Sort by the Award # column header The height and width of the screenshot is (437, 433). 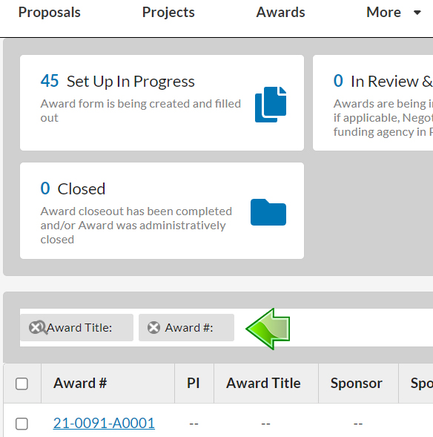pyautogui.click(x=80, y=383)
